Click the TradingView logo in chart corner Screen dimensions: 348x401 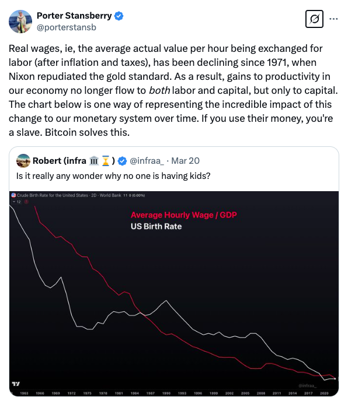(16, 384)
